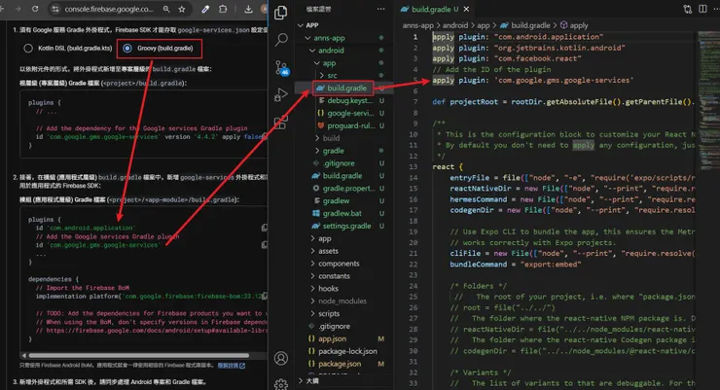Open the google-services JSON file
Screen dimensions: 720x390
(350, 114)
